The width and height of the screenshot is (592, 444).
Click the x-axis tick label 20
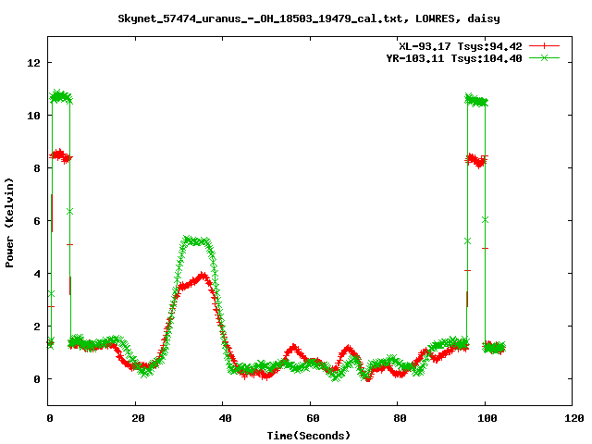tap(138, 418)
